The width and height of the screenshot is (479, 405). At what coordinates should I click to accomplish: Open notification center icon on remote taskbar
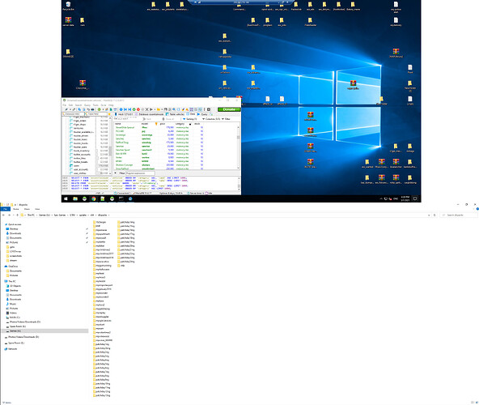(415, 198)
